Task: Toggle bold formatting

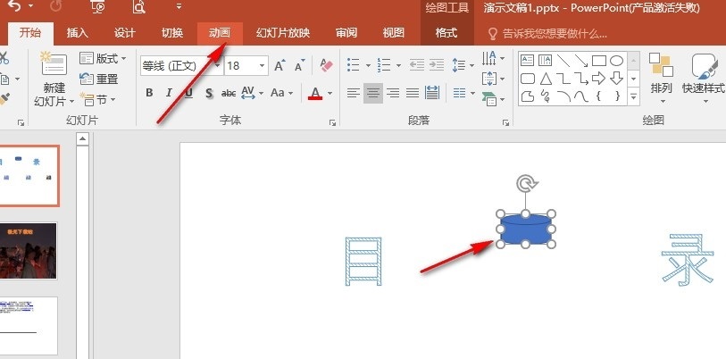Action: tap(148, 93)
